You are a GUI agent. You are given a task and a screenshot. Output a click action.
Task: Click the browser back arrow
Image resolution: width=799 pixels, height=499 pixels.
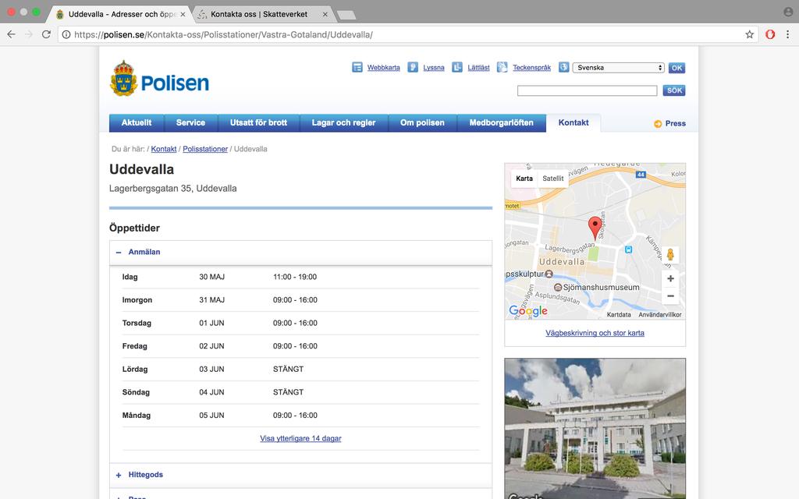[x=11, y=34]
